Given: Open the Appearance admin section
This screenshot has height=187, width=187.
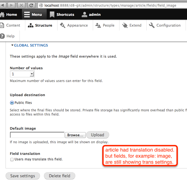Looking at the screenshot, I should (x=75, y=25).
